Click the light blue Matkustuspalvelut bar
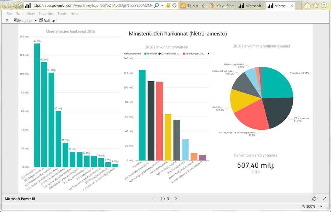 [185, 150]
